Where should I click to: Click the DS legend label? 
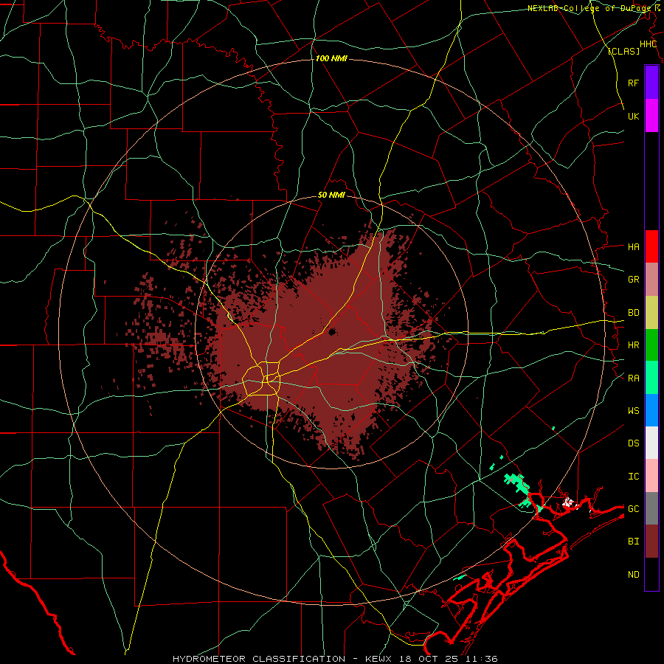(x=633, y=443)
